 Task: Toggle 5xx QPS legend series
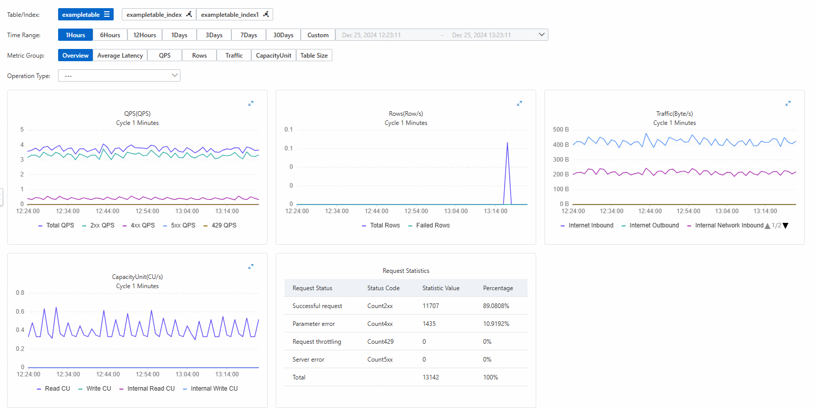pyautogui.click(x=179, y=225)
